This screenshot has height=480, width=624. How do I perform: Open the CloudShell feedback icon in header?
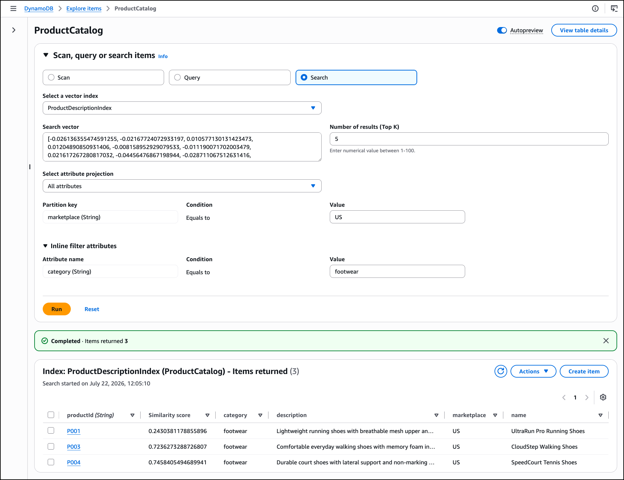point(614,8)
